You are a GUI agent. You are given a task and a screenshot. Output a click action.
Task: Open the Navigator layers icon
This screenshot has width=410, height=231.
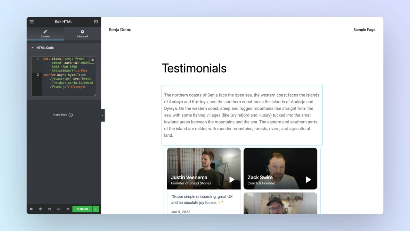click(40, 209)
